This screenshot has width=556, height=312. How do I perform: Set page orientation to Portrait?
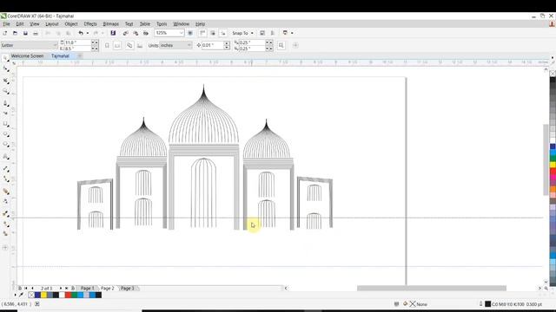(107, 45)
